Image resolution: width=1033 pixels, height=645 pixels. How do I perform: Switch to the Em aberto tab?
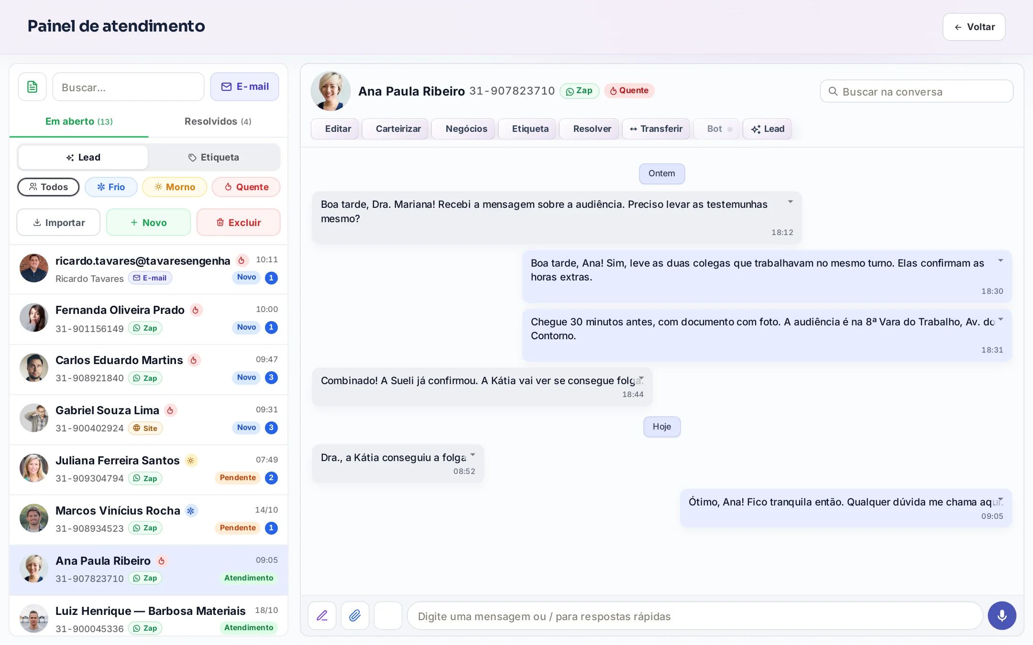tap(79, 121)
